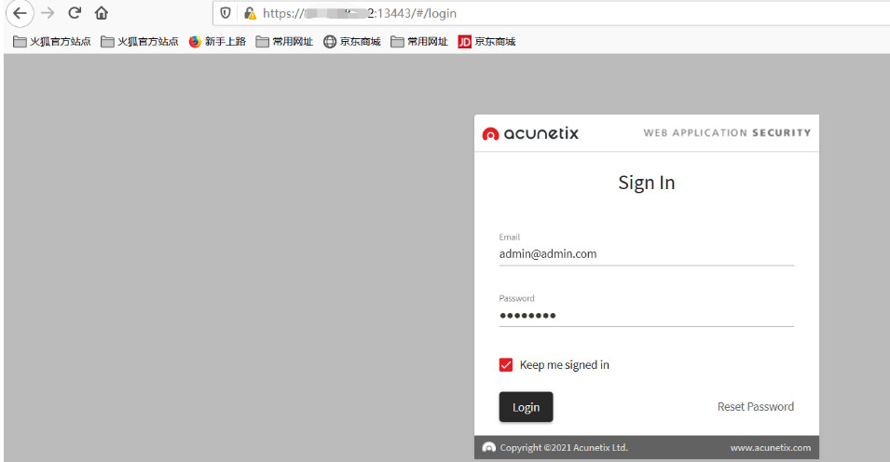Open the browser home page icon

tap(101, 13)
